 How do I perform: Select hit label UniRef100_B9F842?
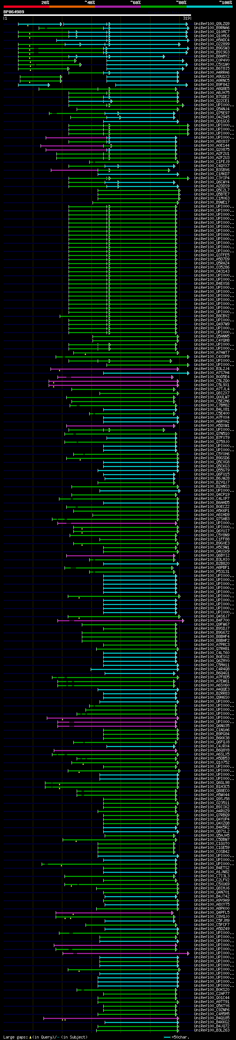click(212, 84)
